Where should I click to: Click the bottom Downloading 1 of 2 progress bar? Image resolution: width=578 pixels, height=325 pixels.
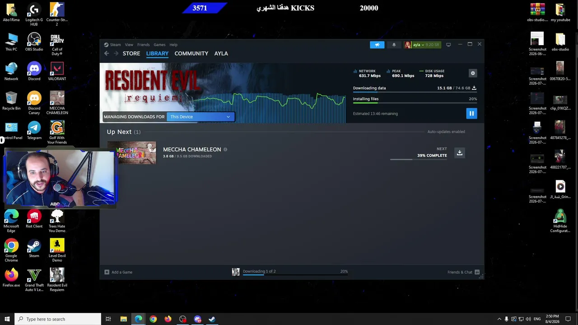[295, 274]
